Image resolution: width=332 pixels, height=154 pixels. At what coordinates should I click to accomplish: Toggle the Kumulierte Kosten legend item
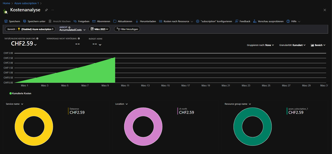(20, 93)
